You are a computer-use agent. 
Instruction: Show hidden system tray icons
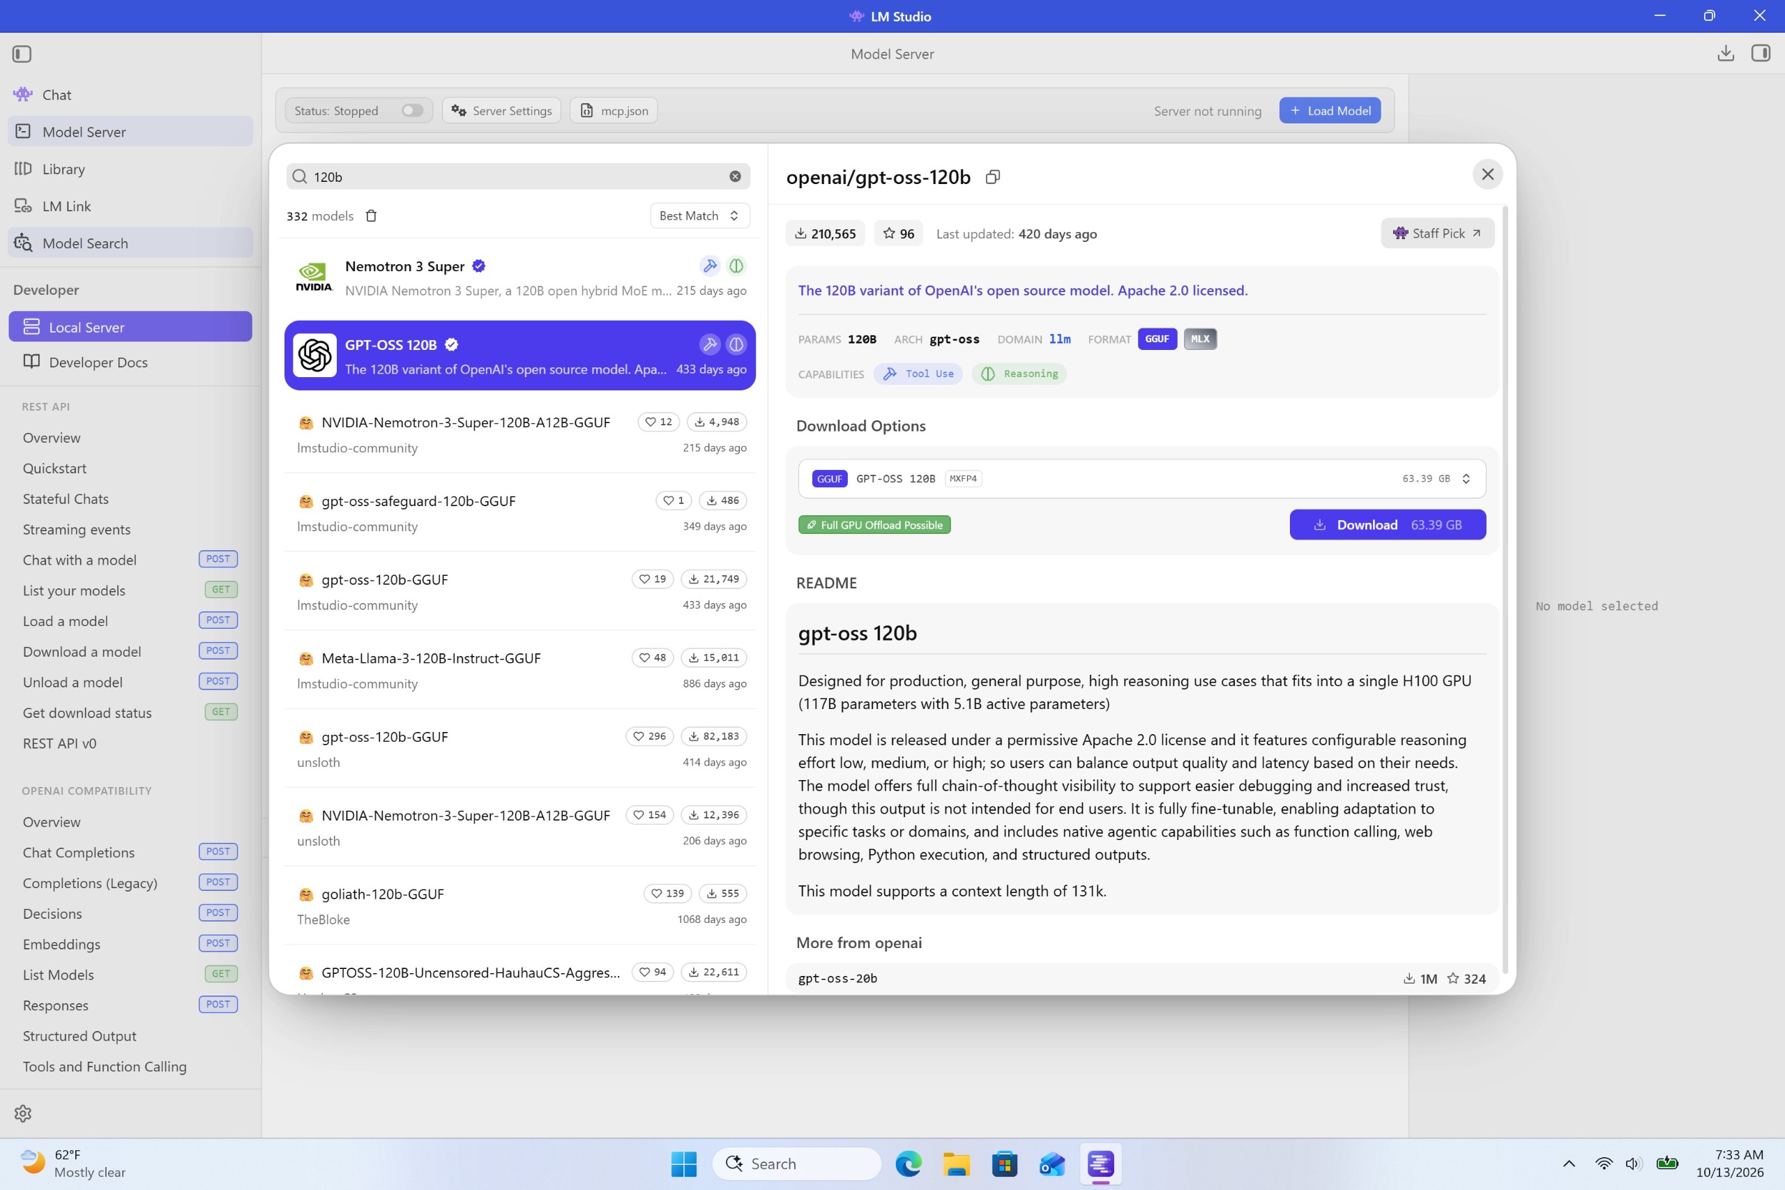click(1569, 1164)
